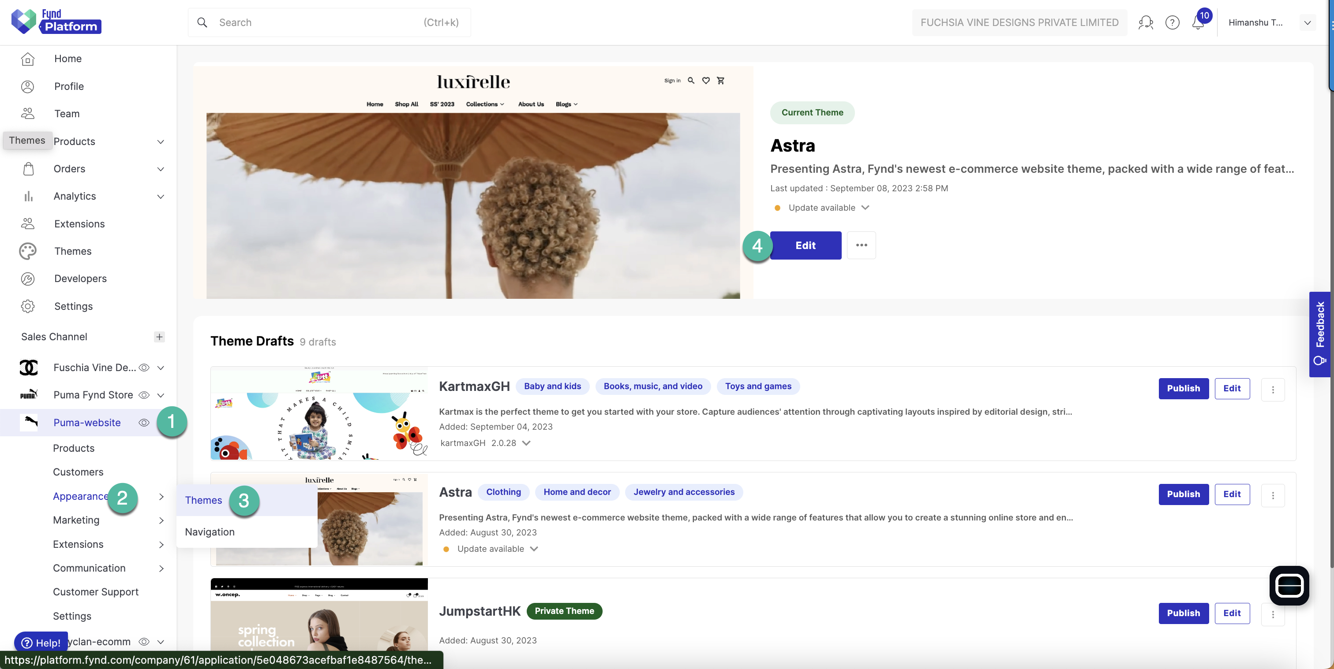Image resolution: width=1334 pixels, height=669 pixels.
Task: Expand the Products menu chevron
Action: [x=161, y=141]
